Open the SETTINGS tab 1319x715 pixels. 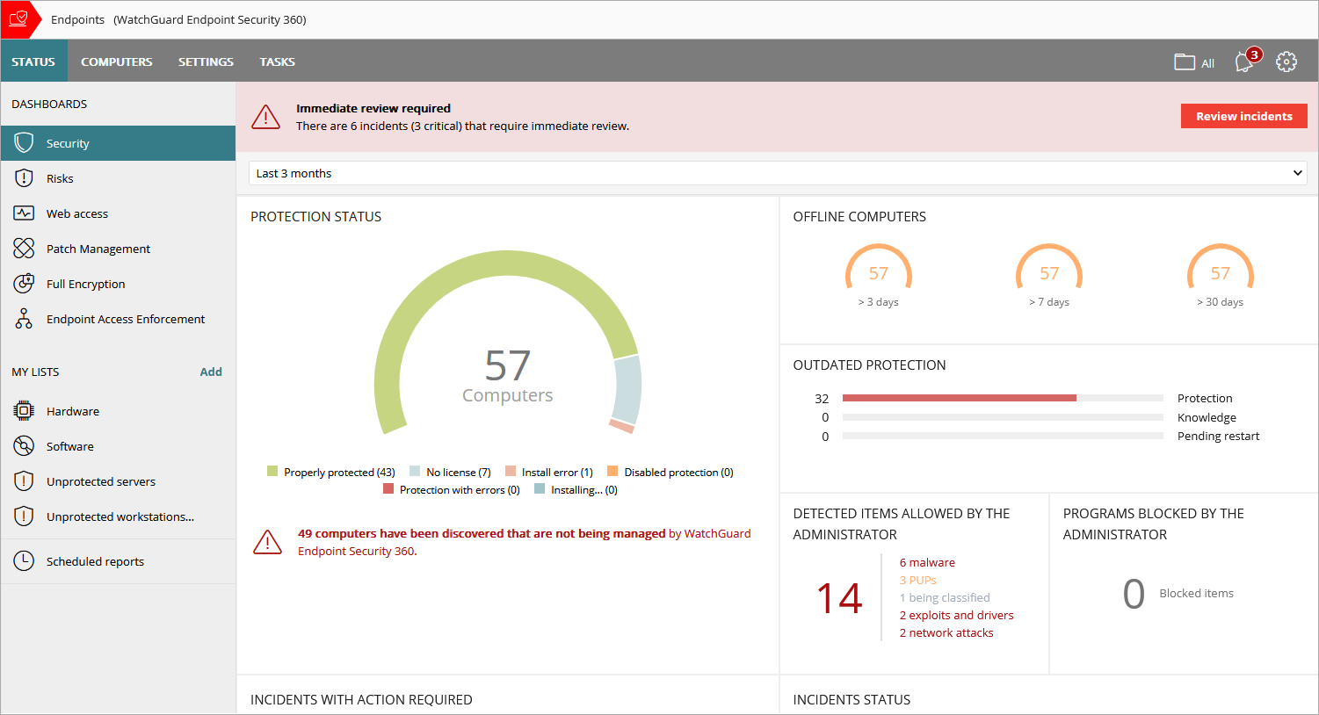pos(206,61)
